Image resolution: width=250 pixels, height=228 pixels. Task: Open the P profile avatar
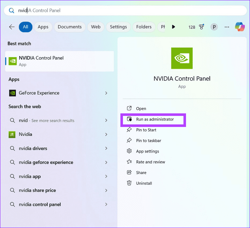(214, 27)
